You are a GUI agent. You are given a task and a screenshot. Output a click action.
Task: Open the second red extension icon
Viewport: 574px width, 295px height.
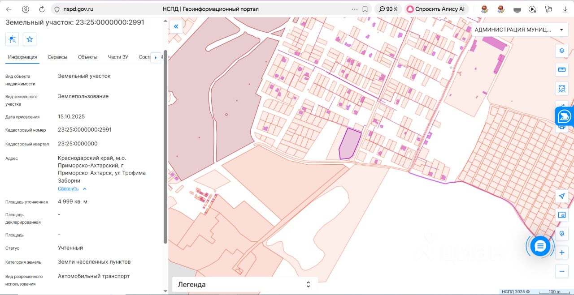(x=501, y=9)
